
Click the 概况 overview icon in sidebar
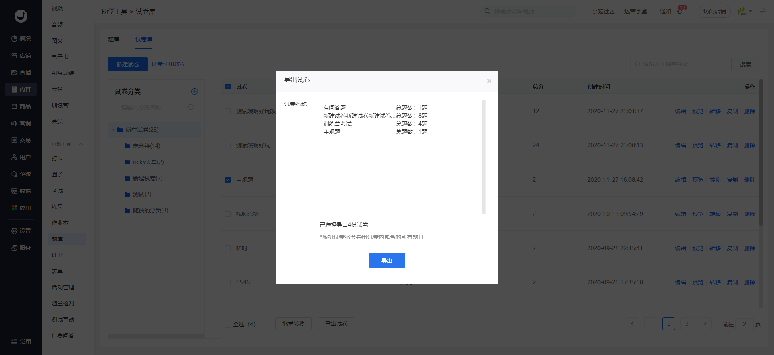tap(14, 39)
